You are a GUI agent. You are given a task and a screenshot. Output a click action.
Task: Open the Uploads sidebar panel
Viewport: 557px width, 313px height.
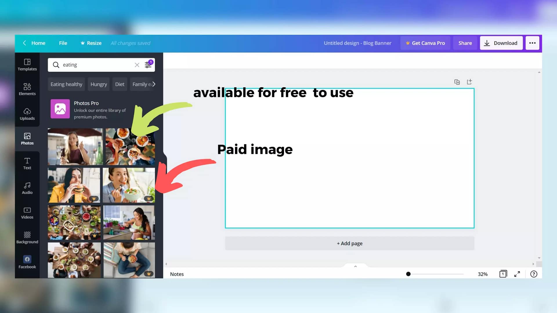[27, 114]
